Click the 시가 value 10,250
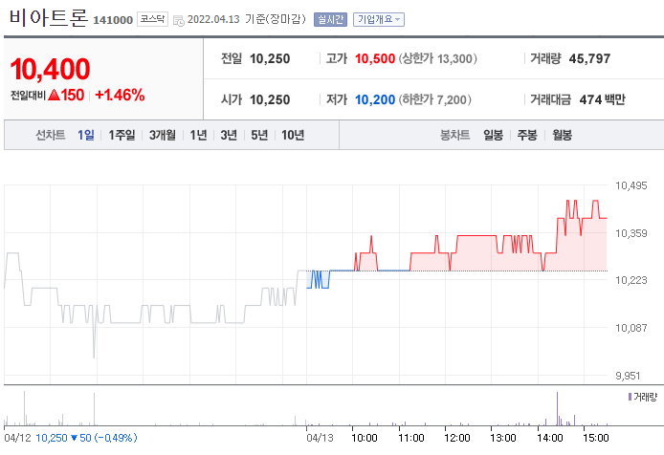 [x=270, y=99]
